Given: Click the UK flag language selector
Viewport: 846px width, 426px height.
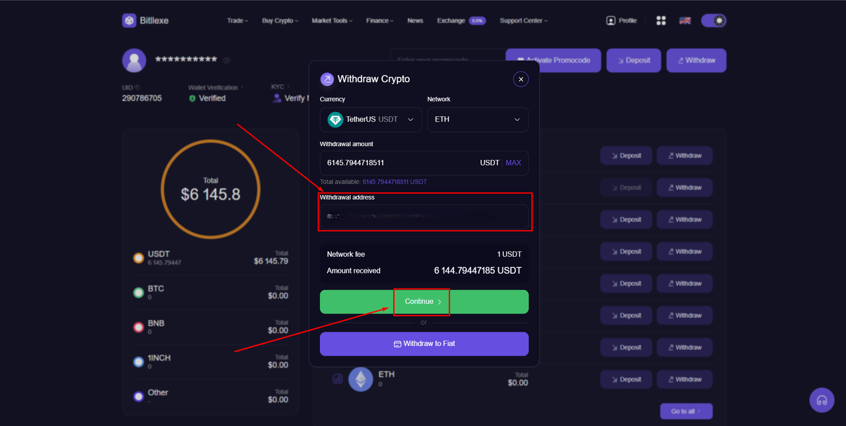Looking at the screenshot, I should (685, 20).
